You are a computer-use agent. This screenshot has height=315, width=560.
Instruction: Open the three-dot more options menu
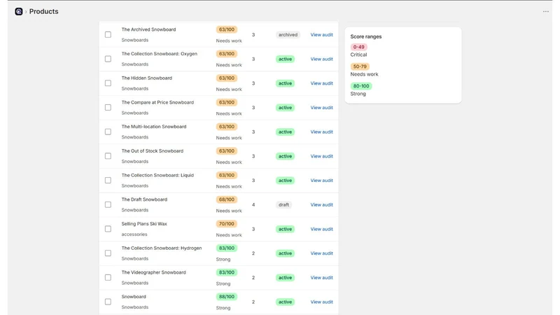tap(546, 11)
